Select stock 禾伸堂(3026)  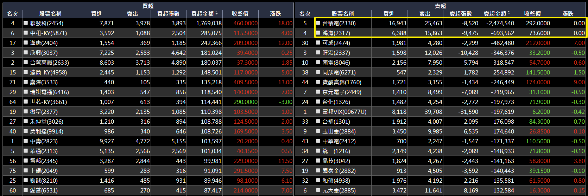[x=46, y=122]
